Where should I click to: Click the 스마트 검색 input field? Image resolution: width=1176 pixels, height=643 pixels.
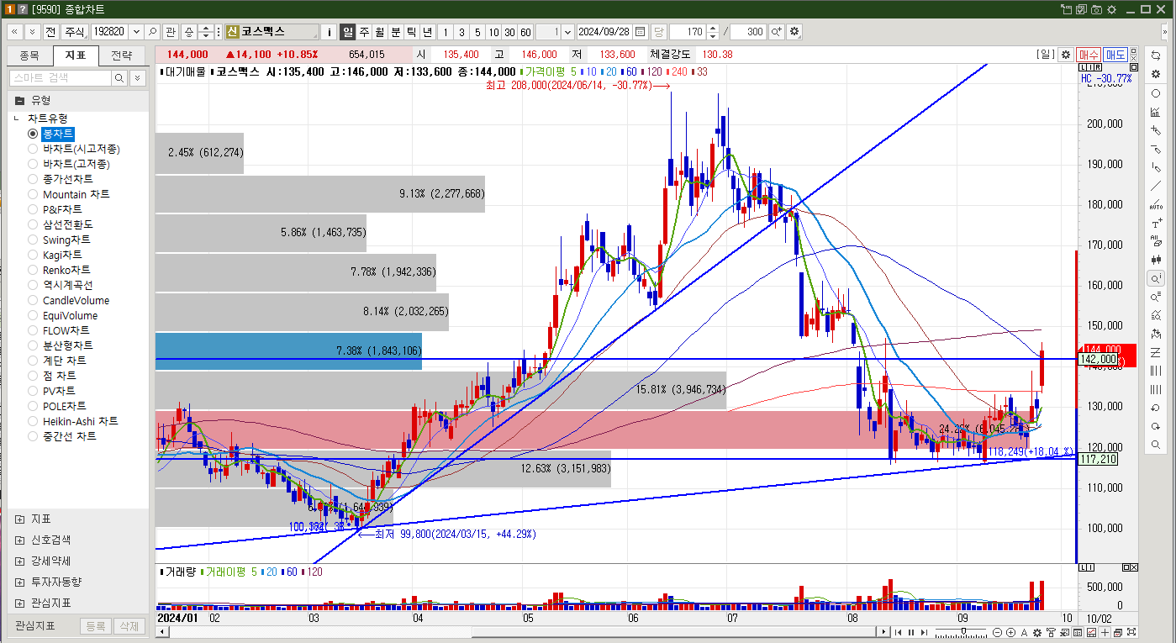point(60,77)
